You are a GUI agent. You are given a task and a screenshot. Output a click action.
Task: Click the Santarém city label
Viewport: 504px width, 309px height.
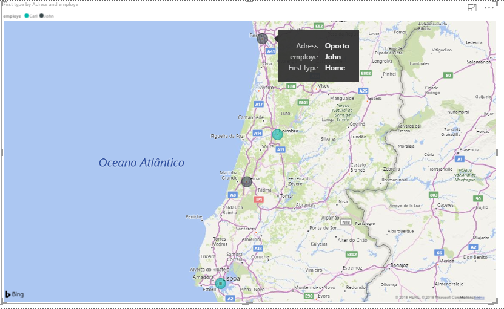[246, 229]
